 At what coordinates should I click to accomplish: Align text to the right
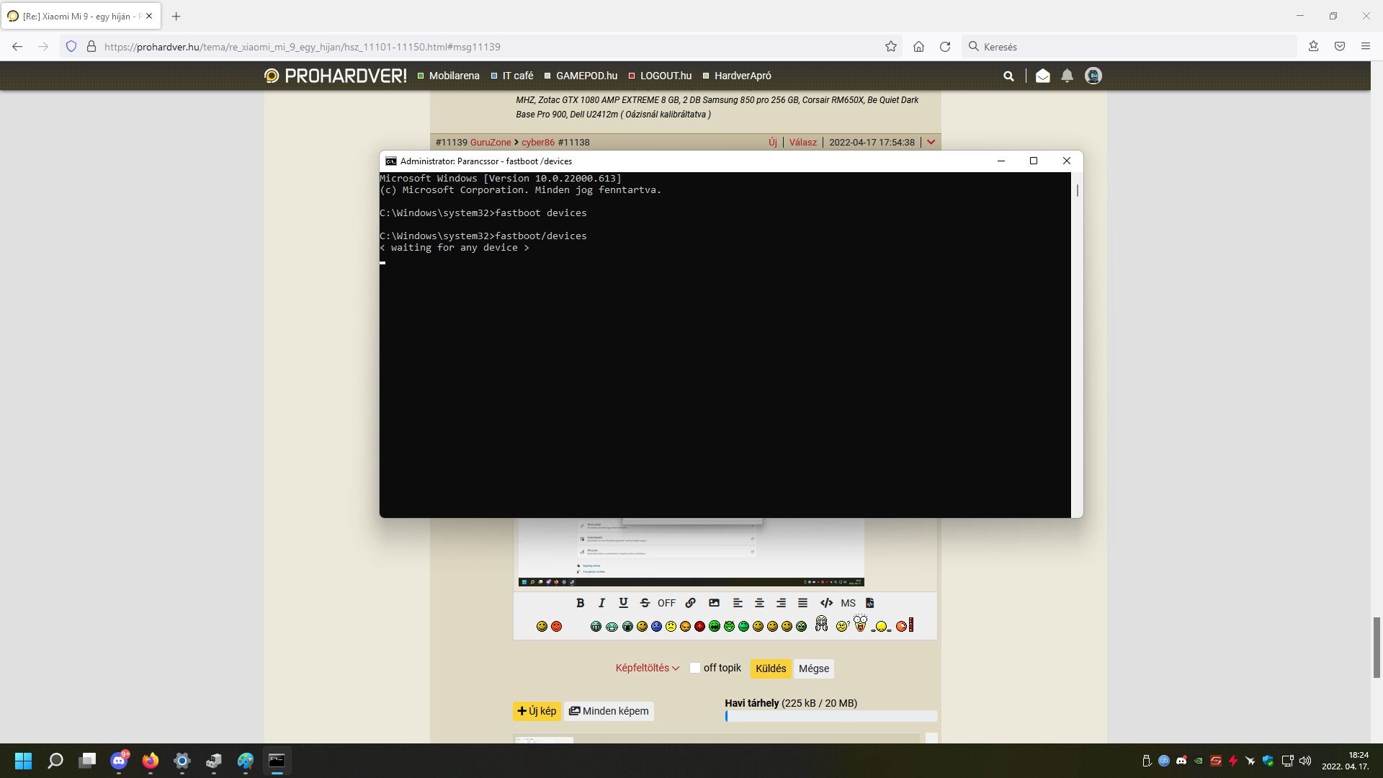[781, 603]
